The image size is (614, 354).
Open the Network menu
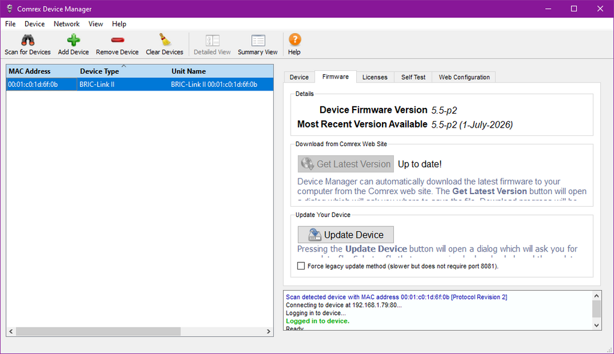click(67, 24)
